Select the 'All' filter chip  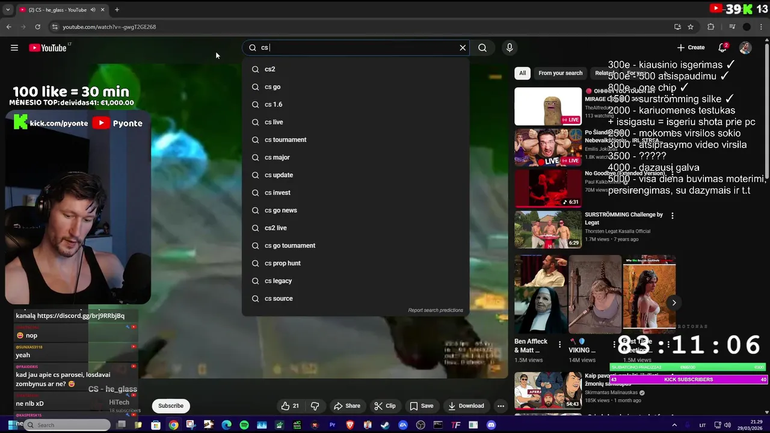pos(522,73)
